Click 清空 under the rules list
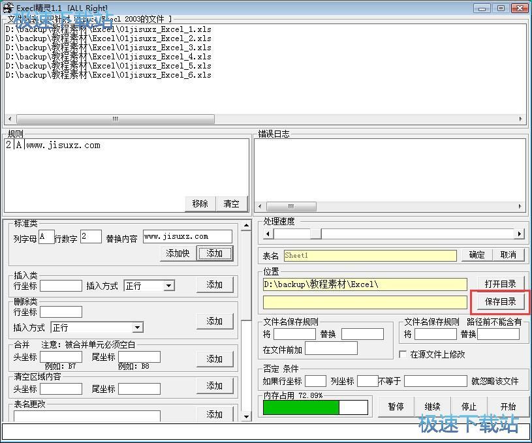 [231, 204]
